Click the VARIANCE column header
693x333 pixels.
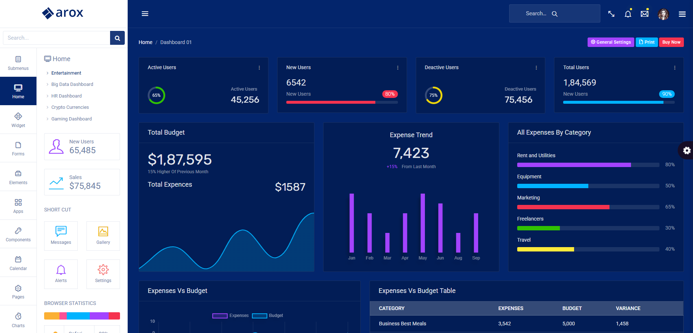click(x=628, y=308)
